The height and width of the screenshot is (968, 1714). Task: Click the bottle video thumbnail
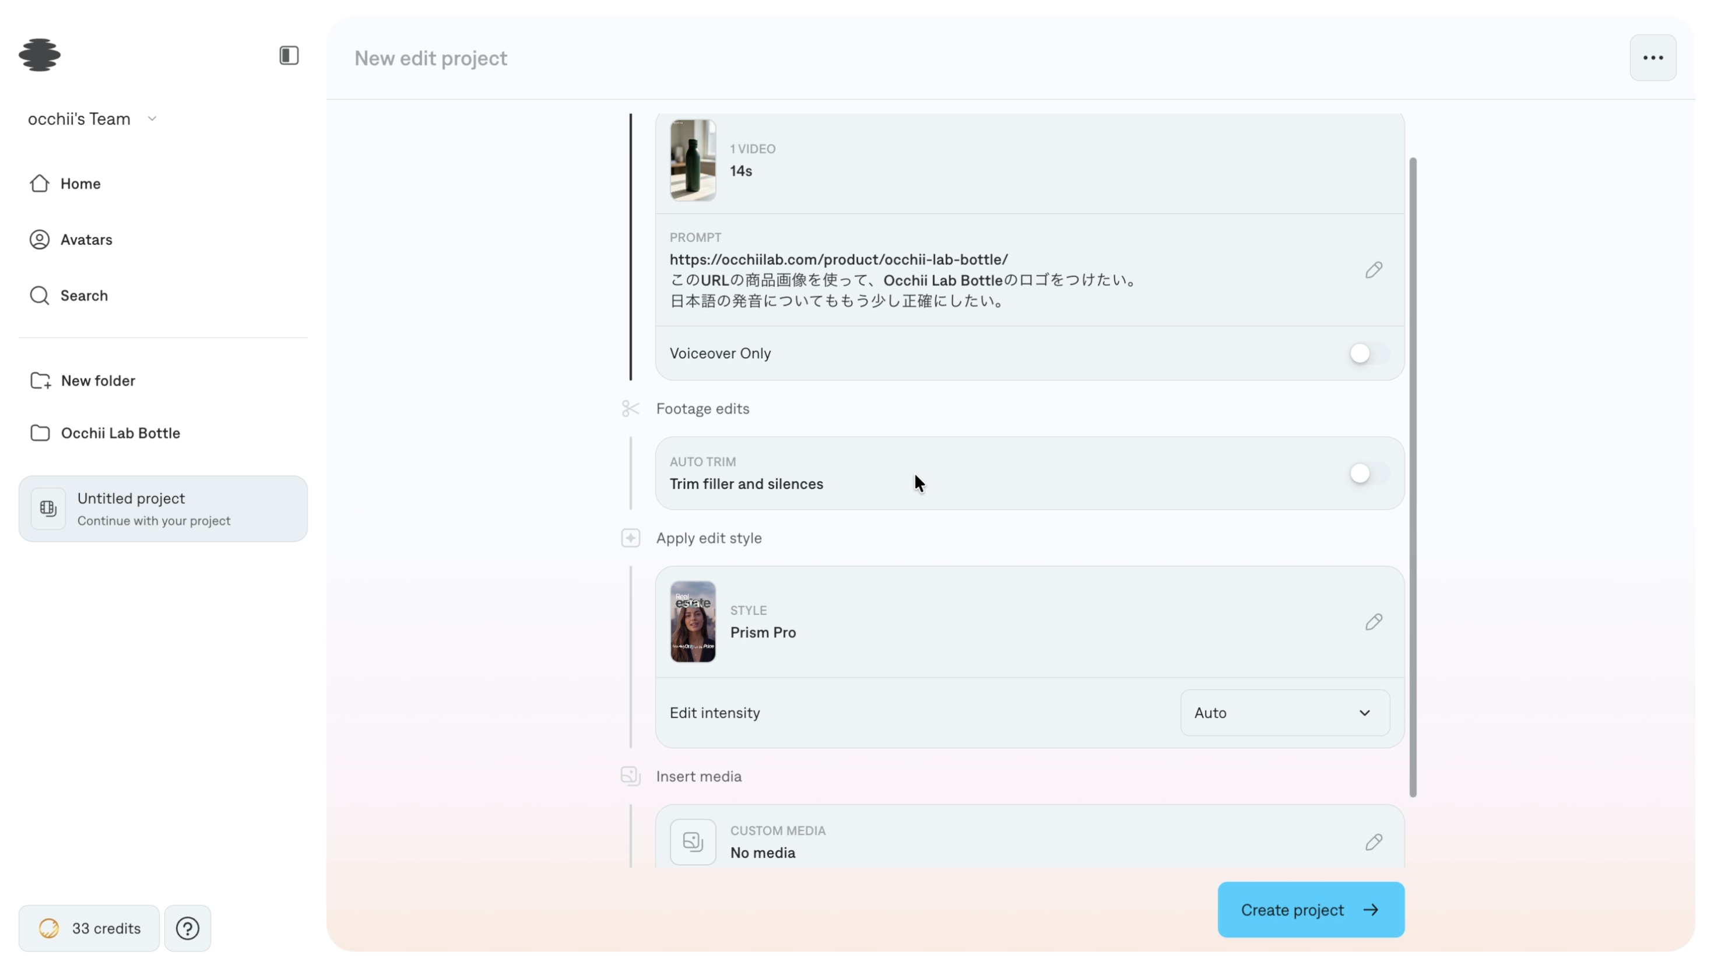(693, 160)
